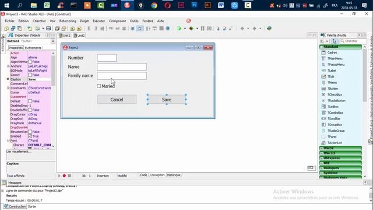Click the green Run arrow in toolbar
The width and height of the screenshot is (373, 210).
click(180, 29)
